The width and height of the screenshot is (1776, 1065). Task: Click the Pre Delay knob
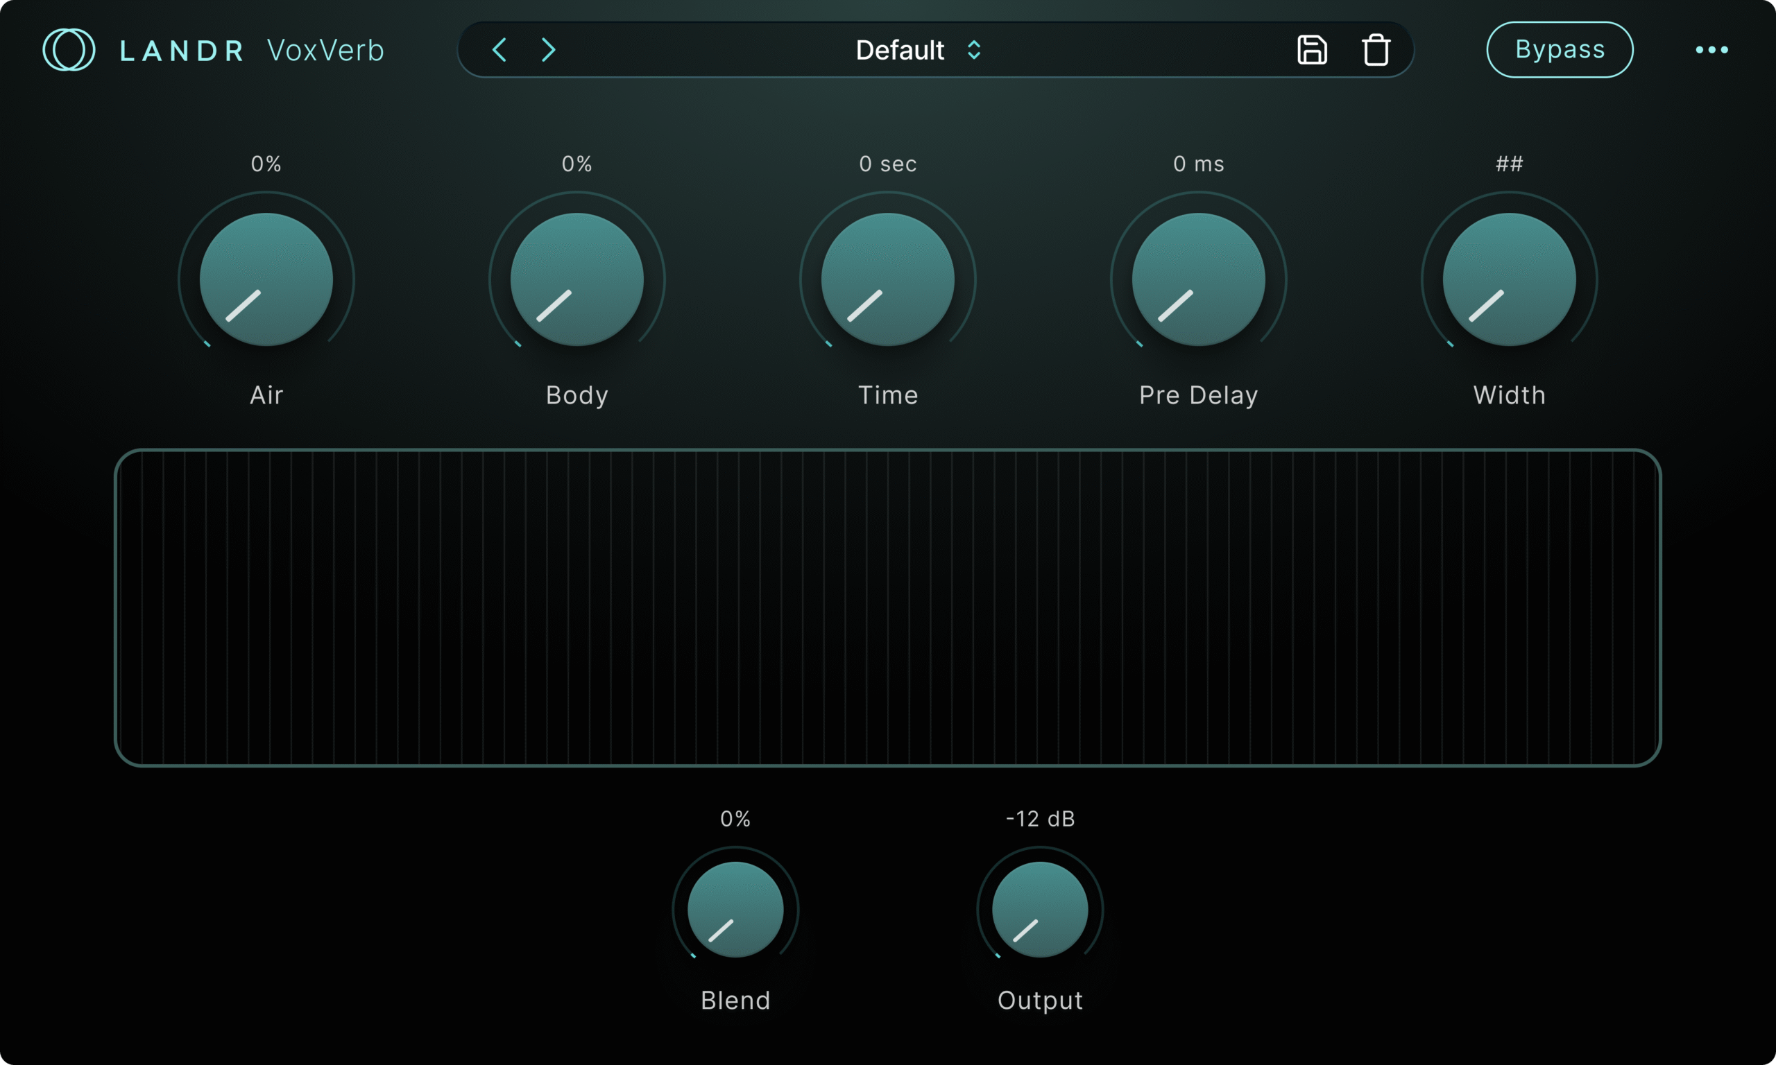[x=1198, y=279]
